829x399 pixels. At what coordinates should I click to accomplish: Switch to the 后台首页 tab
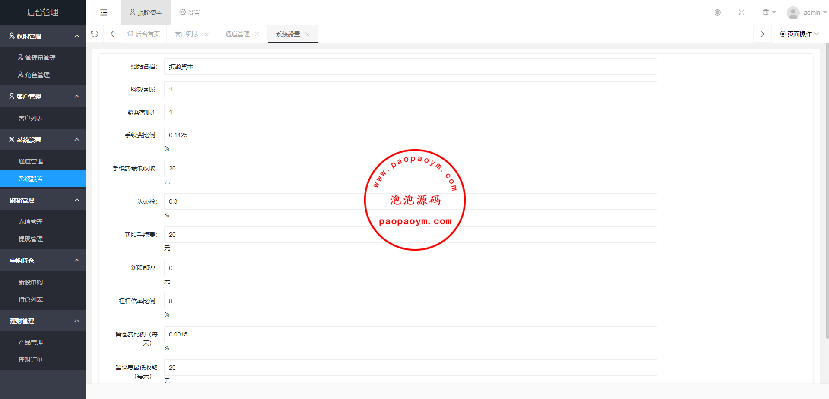144,34
